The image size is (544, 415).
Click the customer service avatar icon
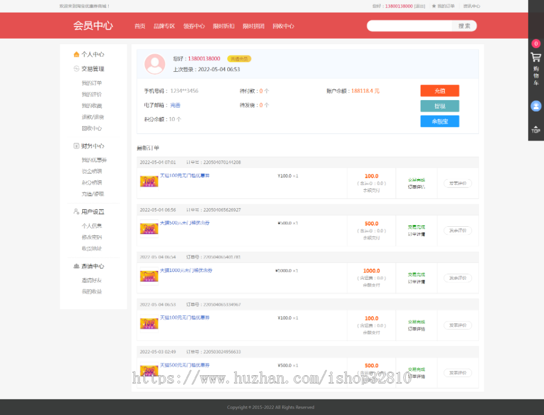[536, 106]
